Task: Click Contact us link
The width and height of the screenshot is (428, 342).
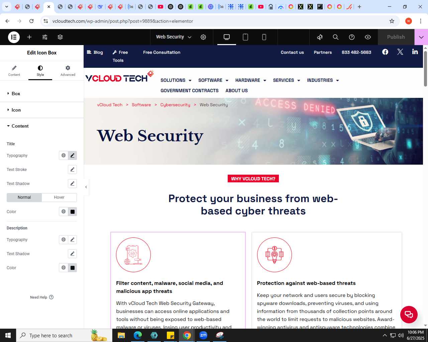Action: pyautogui.click(x=292, y=52)
